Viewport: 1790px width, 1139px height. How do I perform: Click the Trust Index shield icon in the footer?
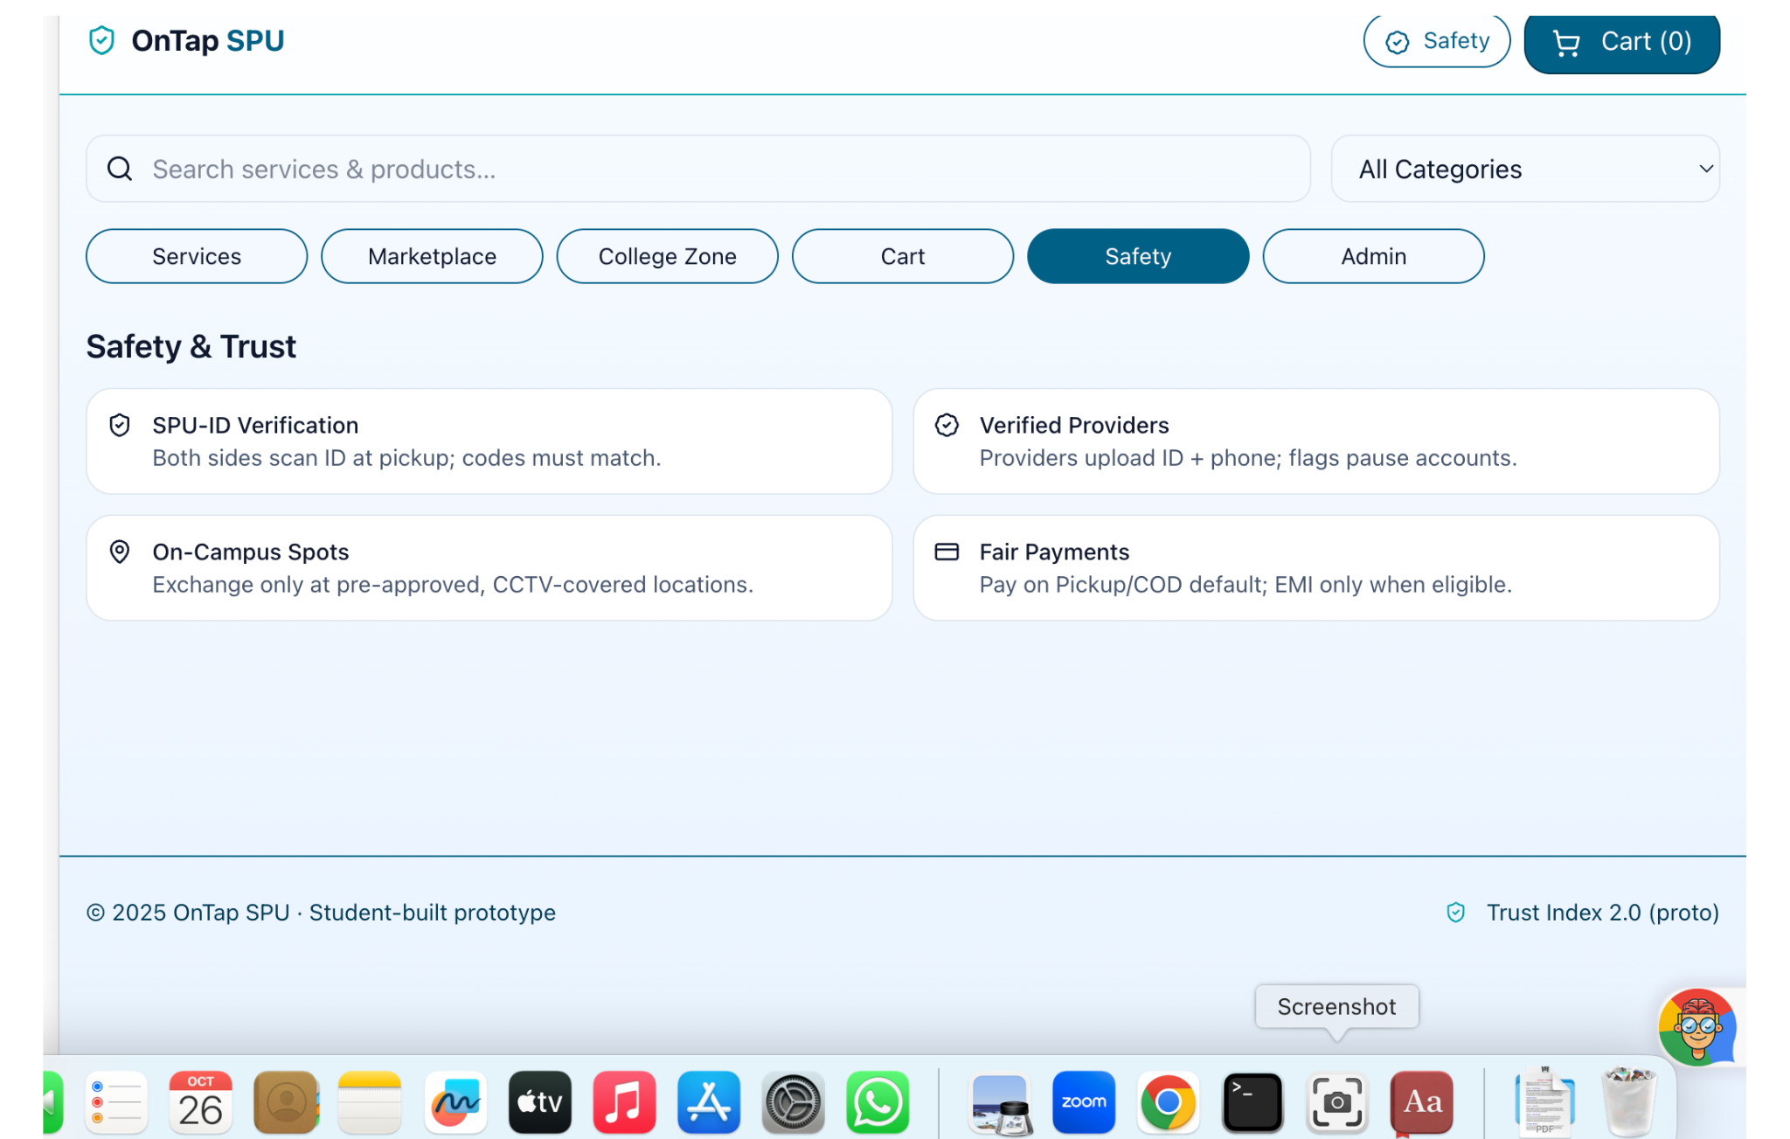pyautogui.click(x=1455, y=913)
